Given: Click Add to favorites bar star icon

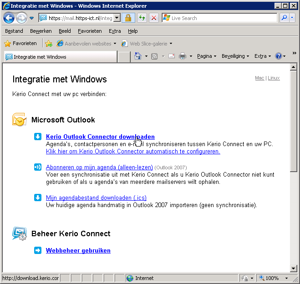Looking at the screenshot, I should (49, 44).
